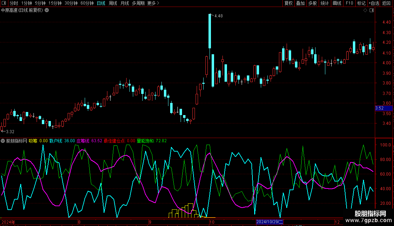
Task: Click the 复权 adjustment button
Action: pyautogui.click(x=288, y=3)
